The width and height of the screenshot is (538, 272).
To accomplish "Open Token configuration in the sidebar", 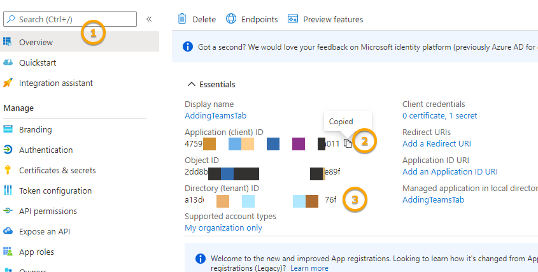I will 55,190.
